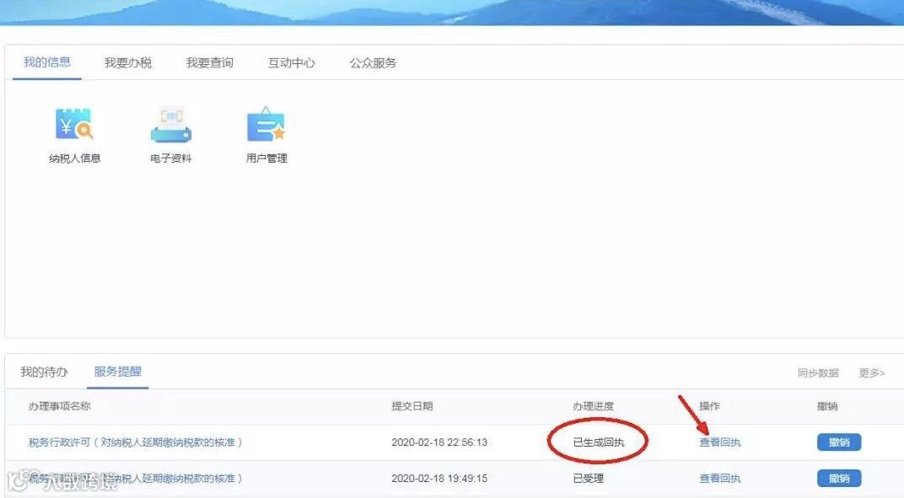Open 税务行政许可 item submitted 19:49:15
Viewport: 904px width, 498px height.
coord(136,479)
